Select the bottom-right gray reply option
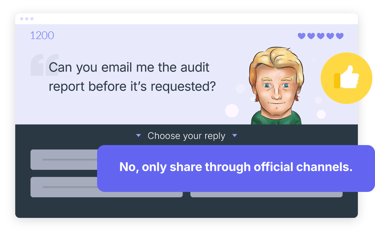The width and height of the screenshot is (375, 235). point(266,194)
